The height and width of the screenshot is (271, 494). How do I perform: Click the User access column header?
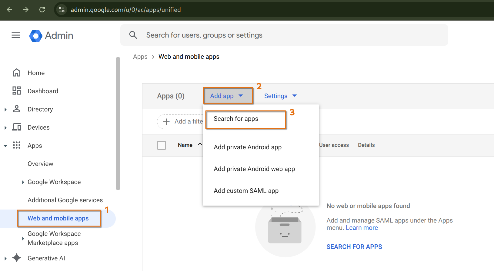pos(334,145)
